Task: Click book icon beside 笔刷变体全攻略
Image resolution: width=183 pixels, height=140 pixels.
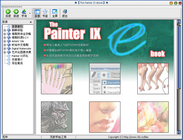Action: coord(9,34)
